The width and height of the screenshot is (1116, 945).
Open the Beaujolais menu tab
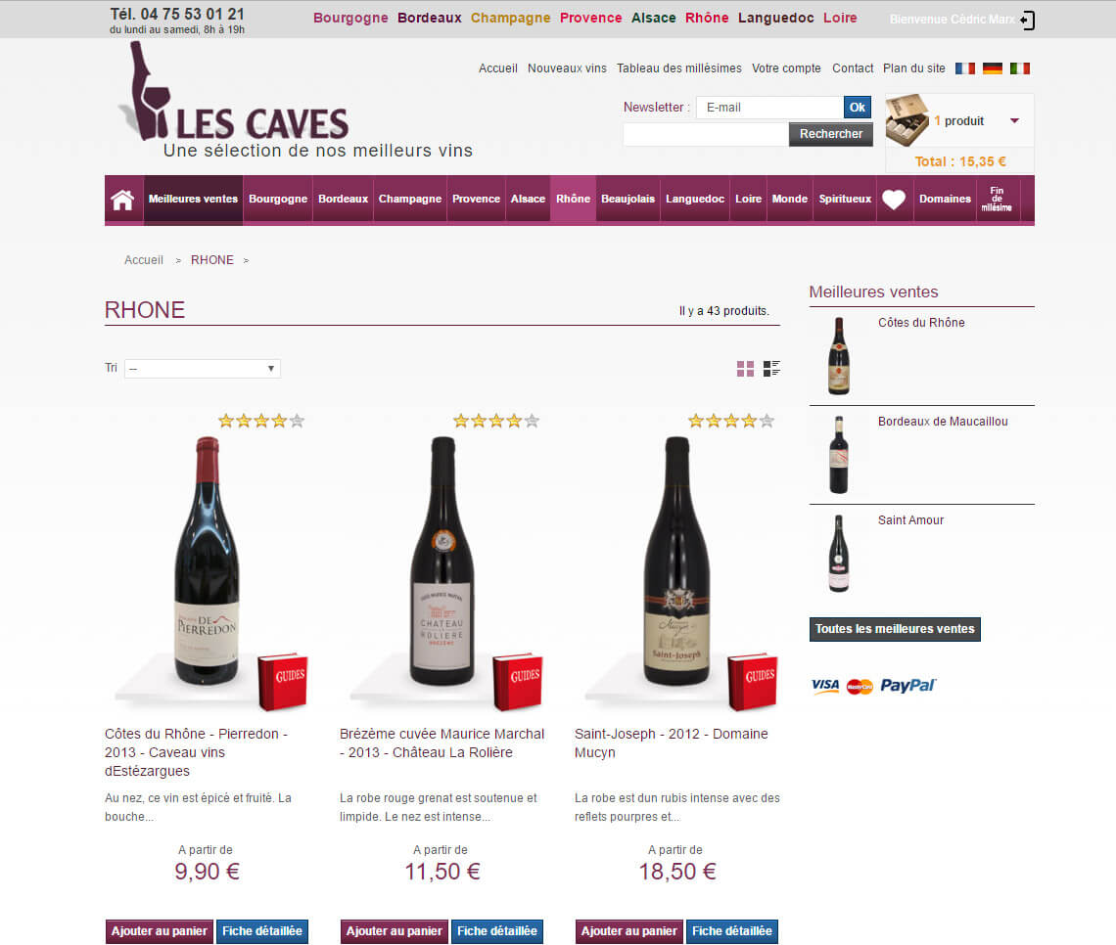(x=628, y=200)
